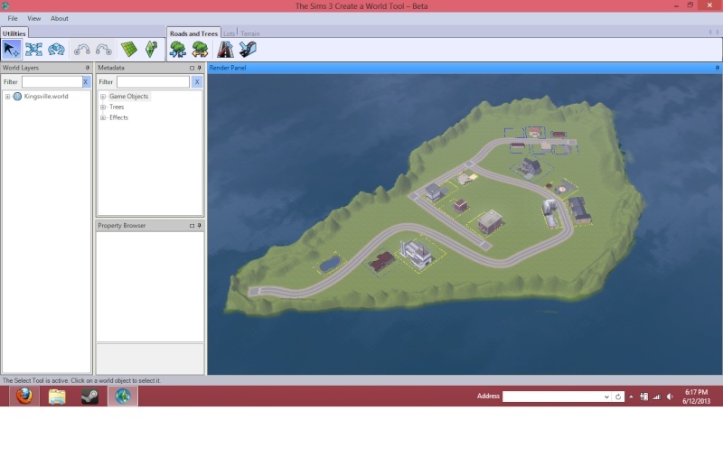Viewport: 723px width, 476px height.
Task: Select Game Objects label in Metadata
Action: coord(128,97)
